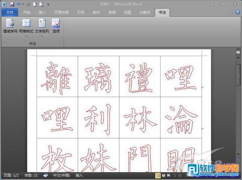Expand the 网格样式 dropdown arrow

26,36
